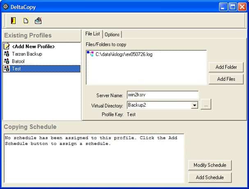This screenshot has width=249, height=189.
Task: Click the Batool profile icon
Action: [x=7, y=61]
